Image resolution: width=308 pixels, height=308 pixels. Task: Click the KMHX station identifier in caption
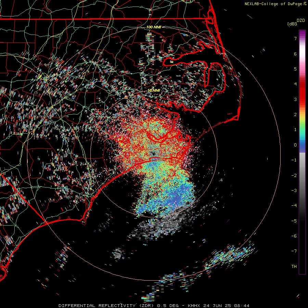194,306
